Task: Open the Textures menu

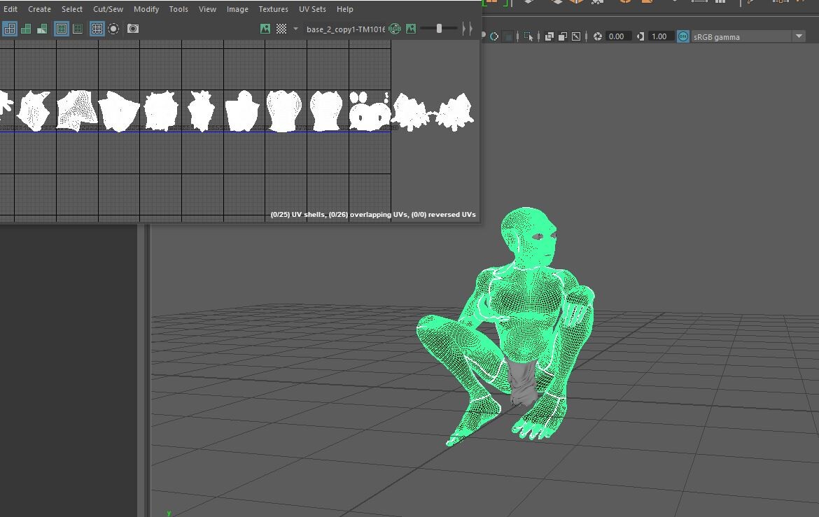Action: [x=273, y=9]
